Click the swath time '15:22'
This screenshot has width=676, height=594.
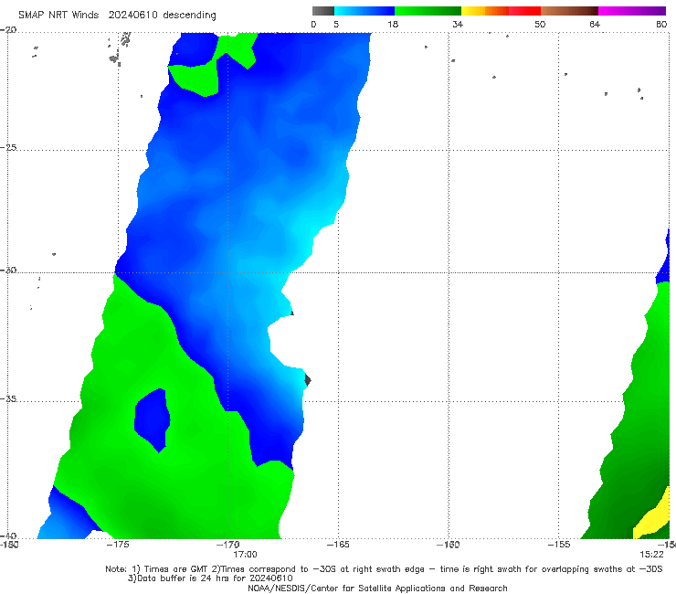coord(651,555)
